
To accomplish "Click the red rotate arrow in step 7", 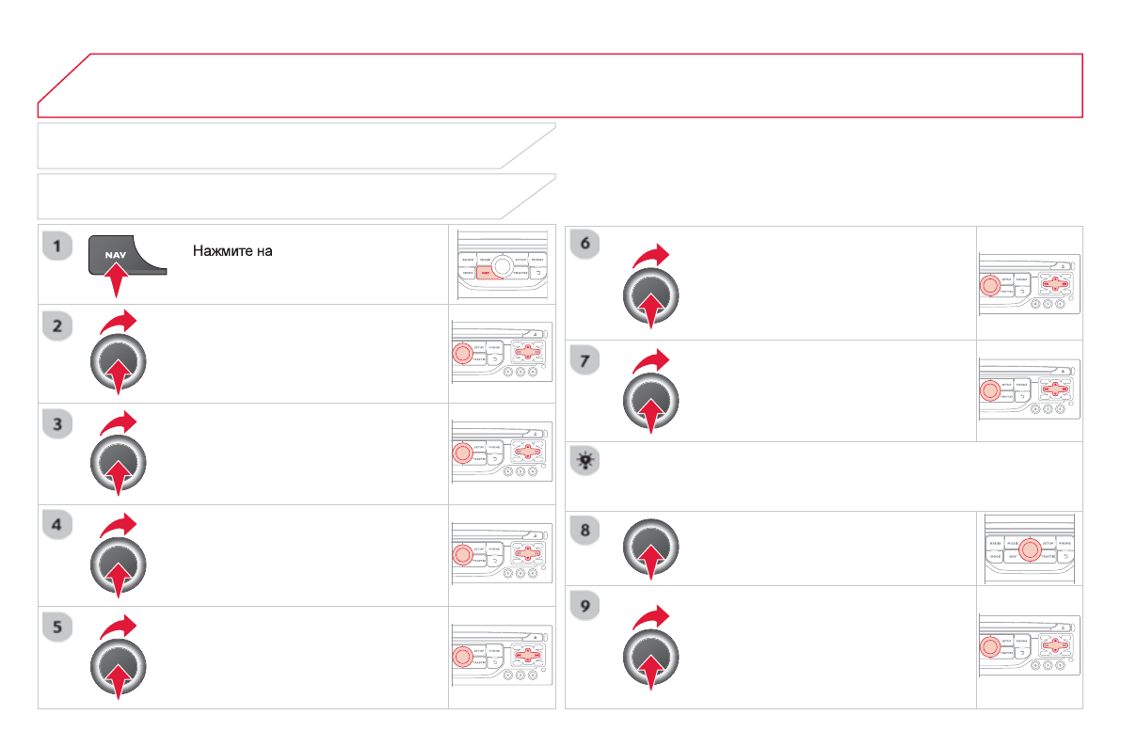I will coord(651,360).
